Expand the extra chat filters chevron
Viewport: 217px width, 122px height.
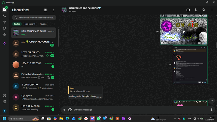[x=52, y=24]
